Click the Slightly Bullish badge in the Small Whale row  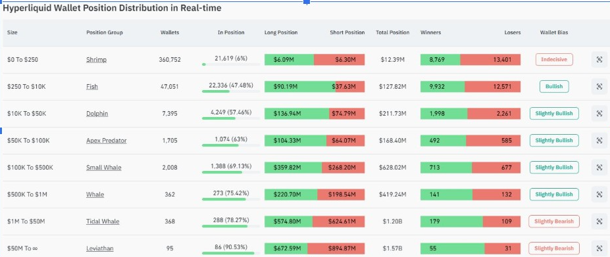[x=554, y=168]
